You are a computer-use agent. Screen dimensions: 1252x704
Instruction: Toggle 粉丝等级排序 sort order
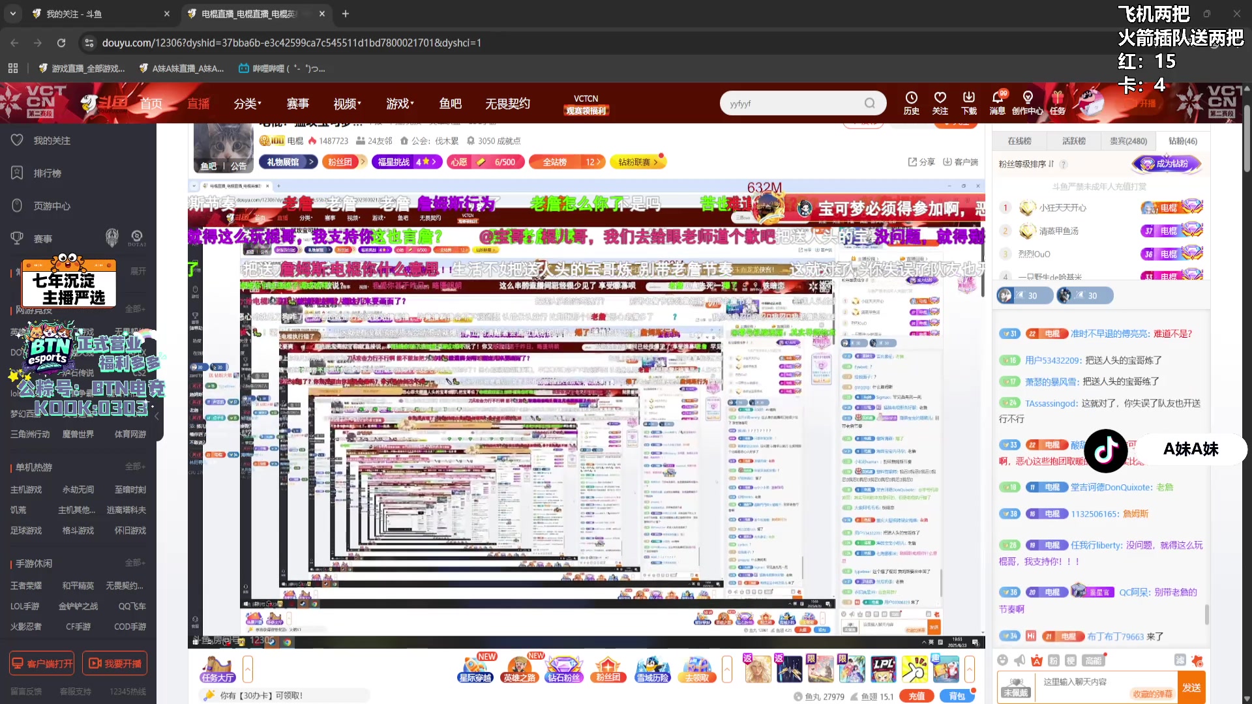1026,164
